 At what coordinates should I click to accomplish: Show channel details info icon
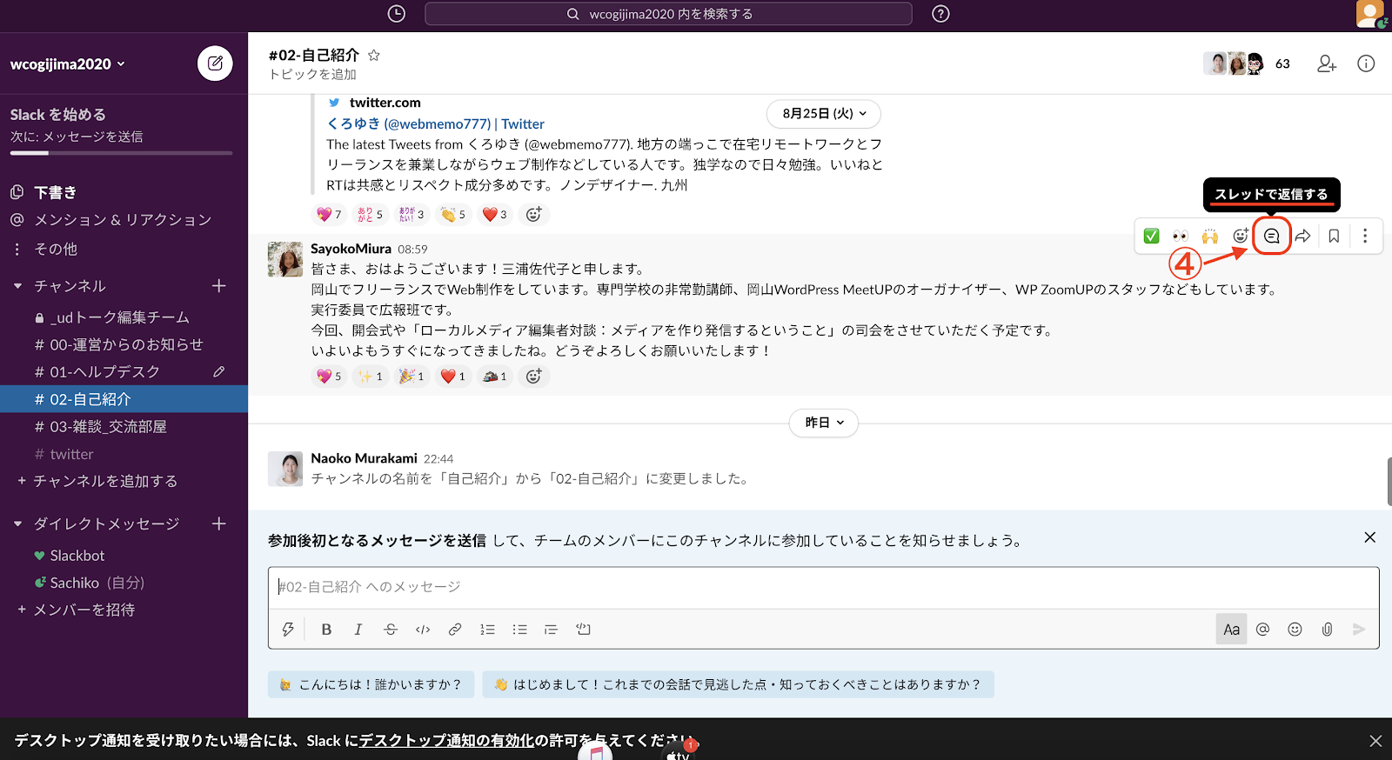(1366, 63)
